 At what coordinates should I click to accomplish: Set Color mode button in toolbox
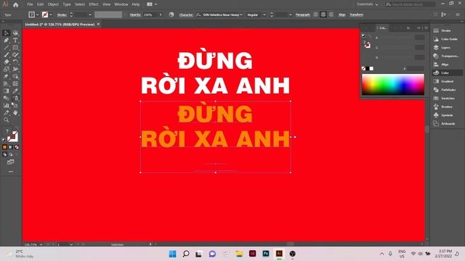tap(4, 147)
